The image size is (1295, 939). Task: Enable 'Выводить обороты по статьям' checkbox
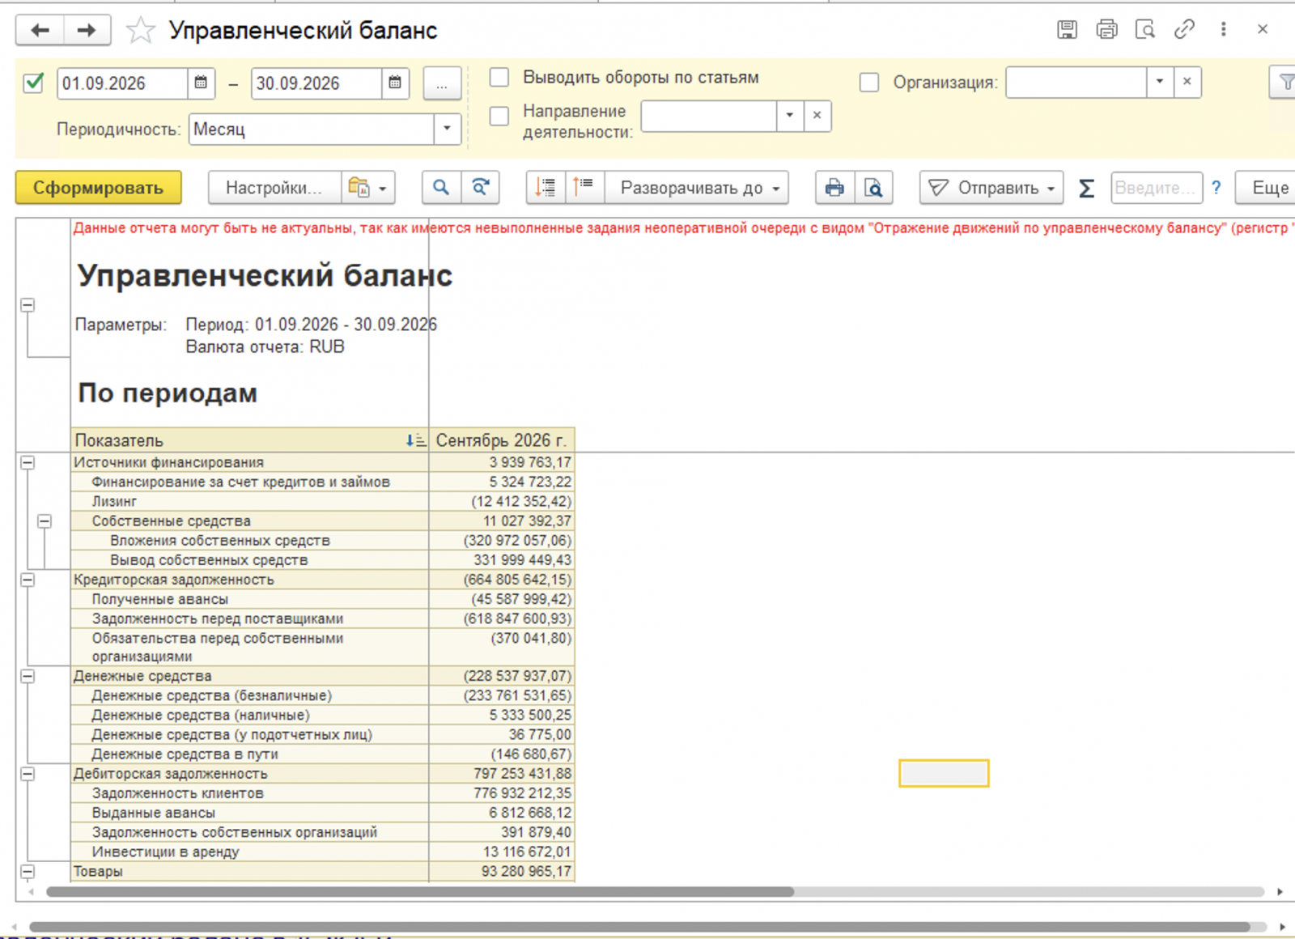[499, 78]
